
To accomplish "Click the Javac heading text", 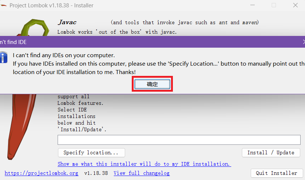I will click(x=67, y=22).
